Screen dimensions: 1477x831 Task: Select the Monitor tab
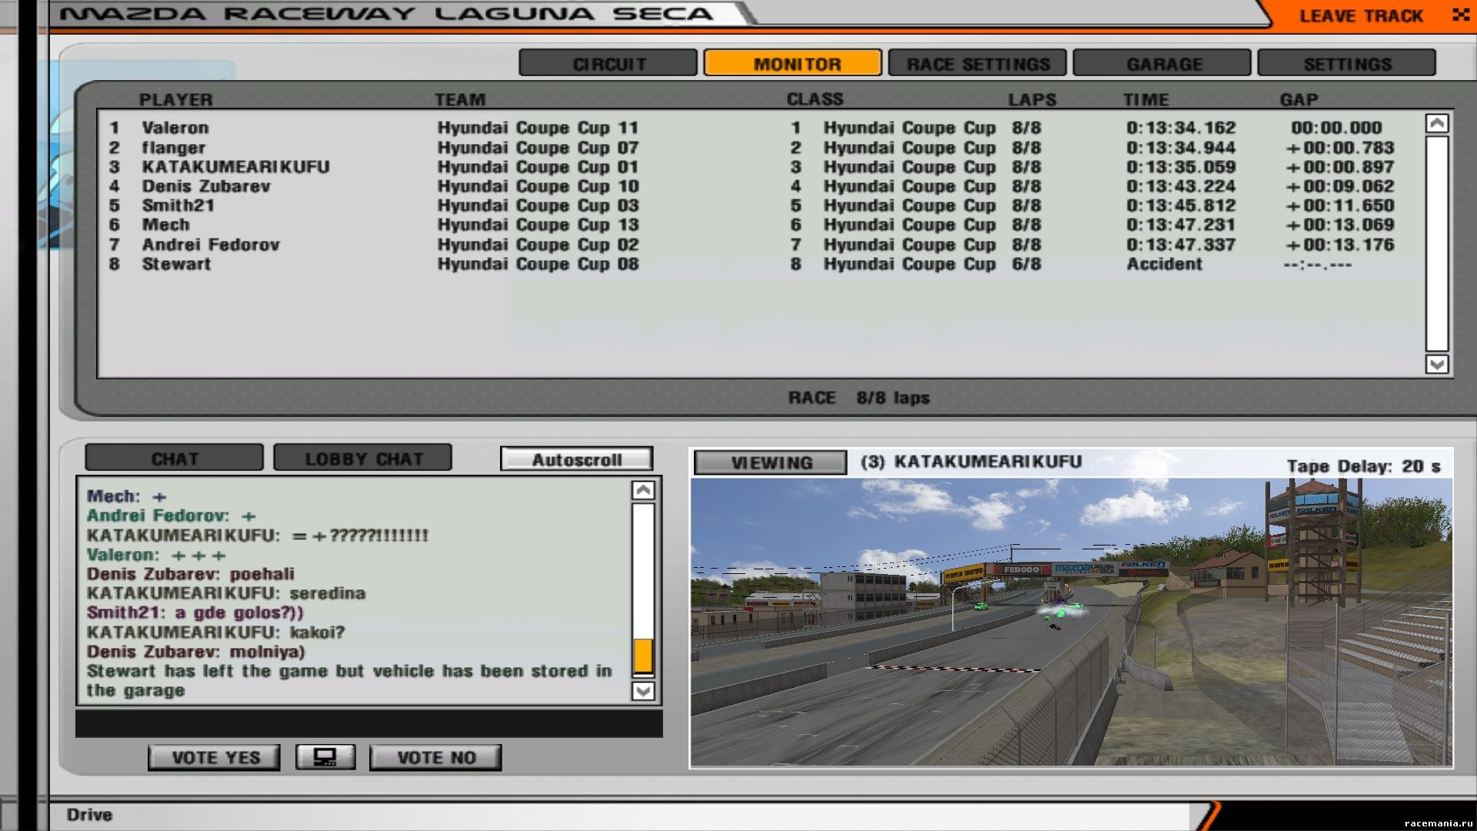point(793,63)
